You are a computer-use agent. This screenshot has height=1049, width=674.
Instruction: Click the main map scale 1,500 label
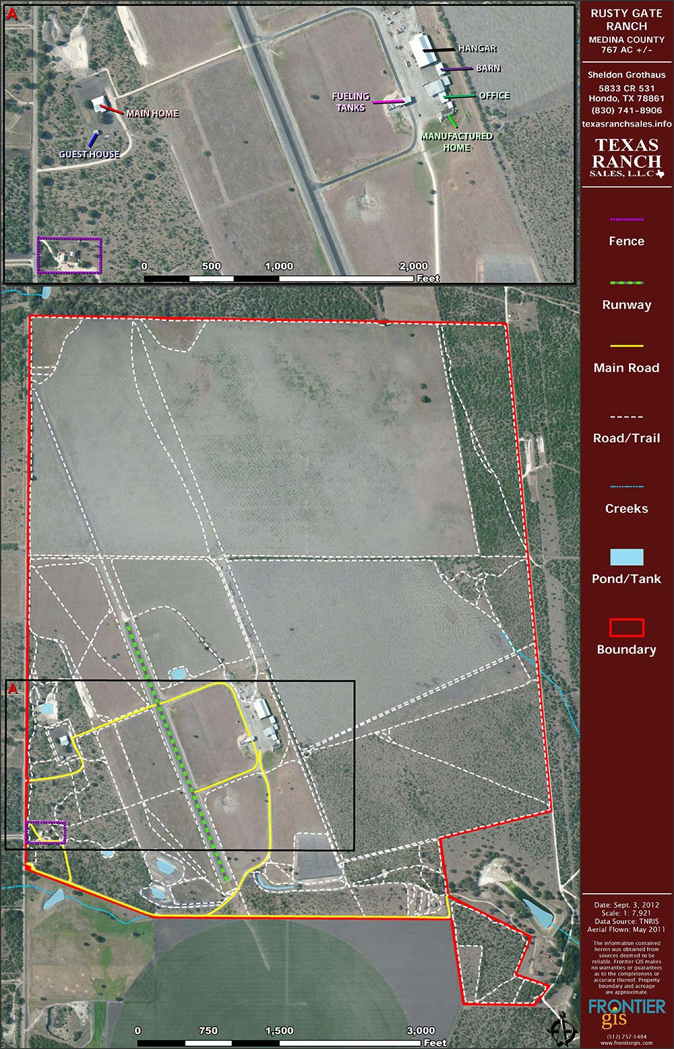click(279, 1030)
